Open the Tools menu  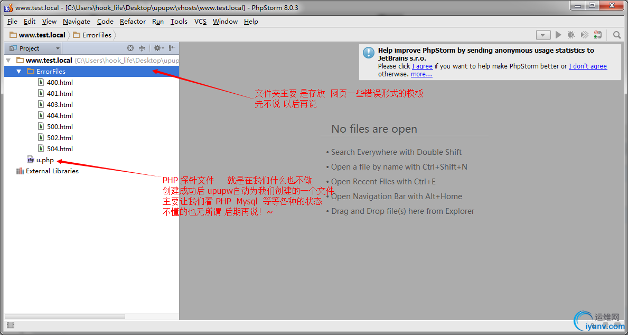click(x=179, y=22)
